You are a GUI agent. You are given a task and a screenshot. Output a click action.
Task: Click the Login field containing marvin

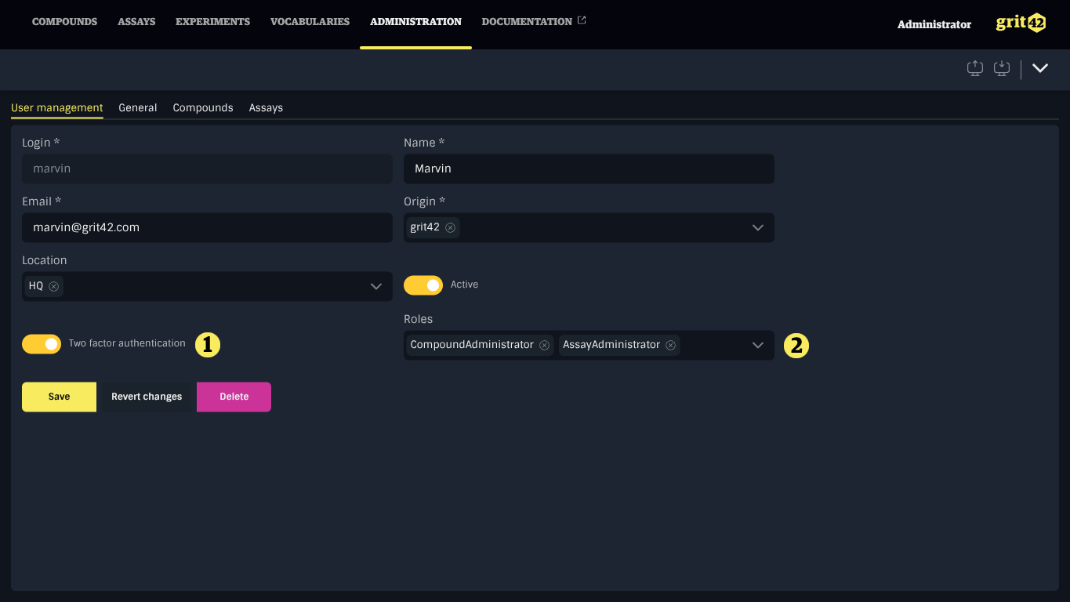click(x=207, y=169)
